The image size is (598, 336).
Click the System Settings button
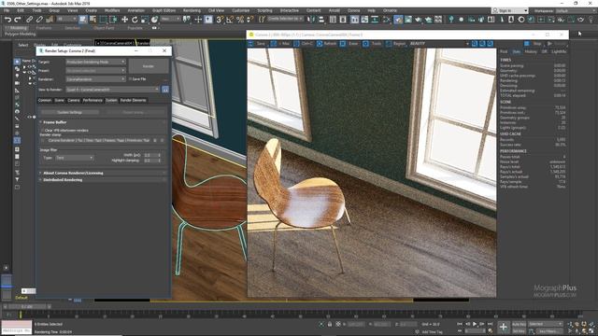pos(70,112)
